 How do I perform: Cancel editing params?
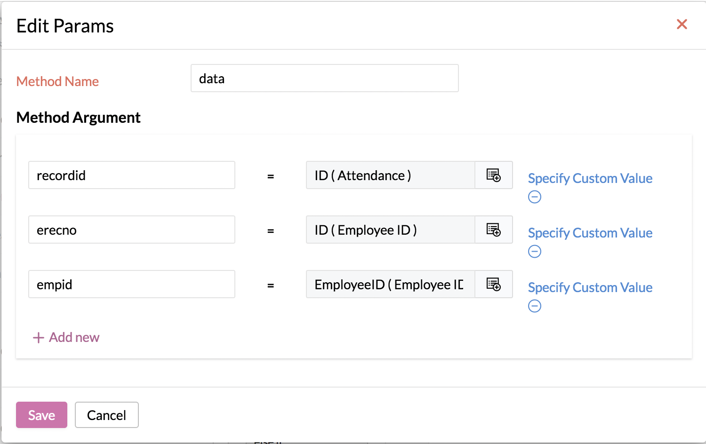(107, 415)
